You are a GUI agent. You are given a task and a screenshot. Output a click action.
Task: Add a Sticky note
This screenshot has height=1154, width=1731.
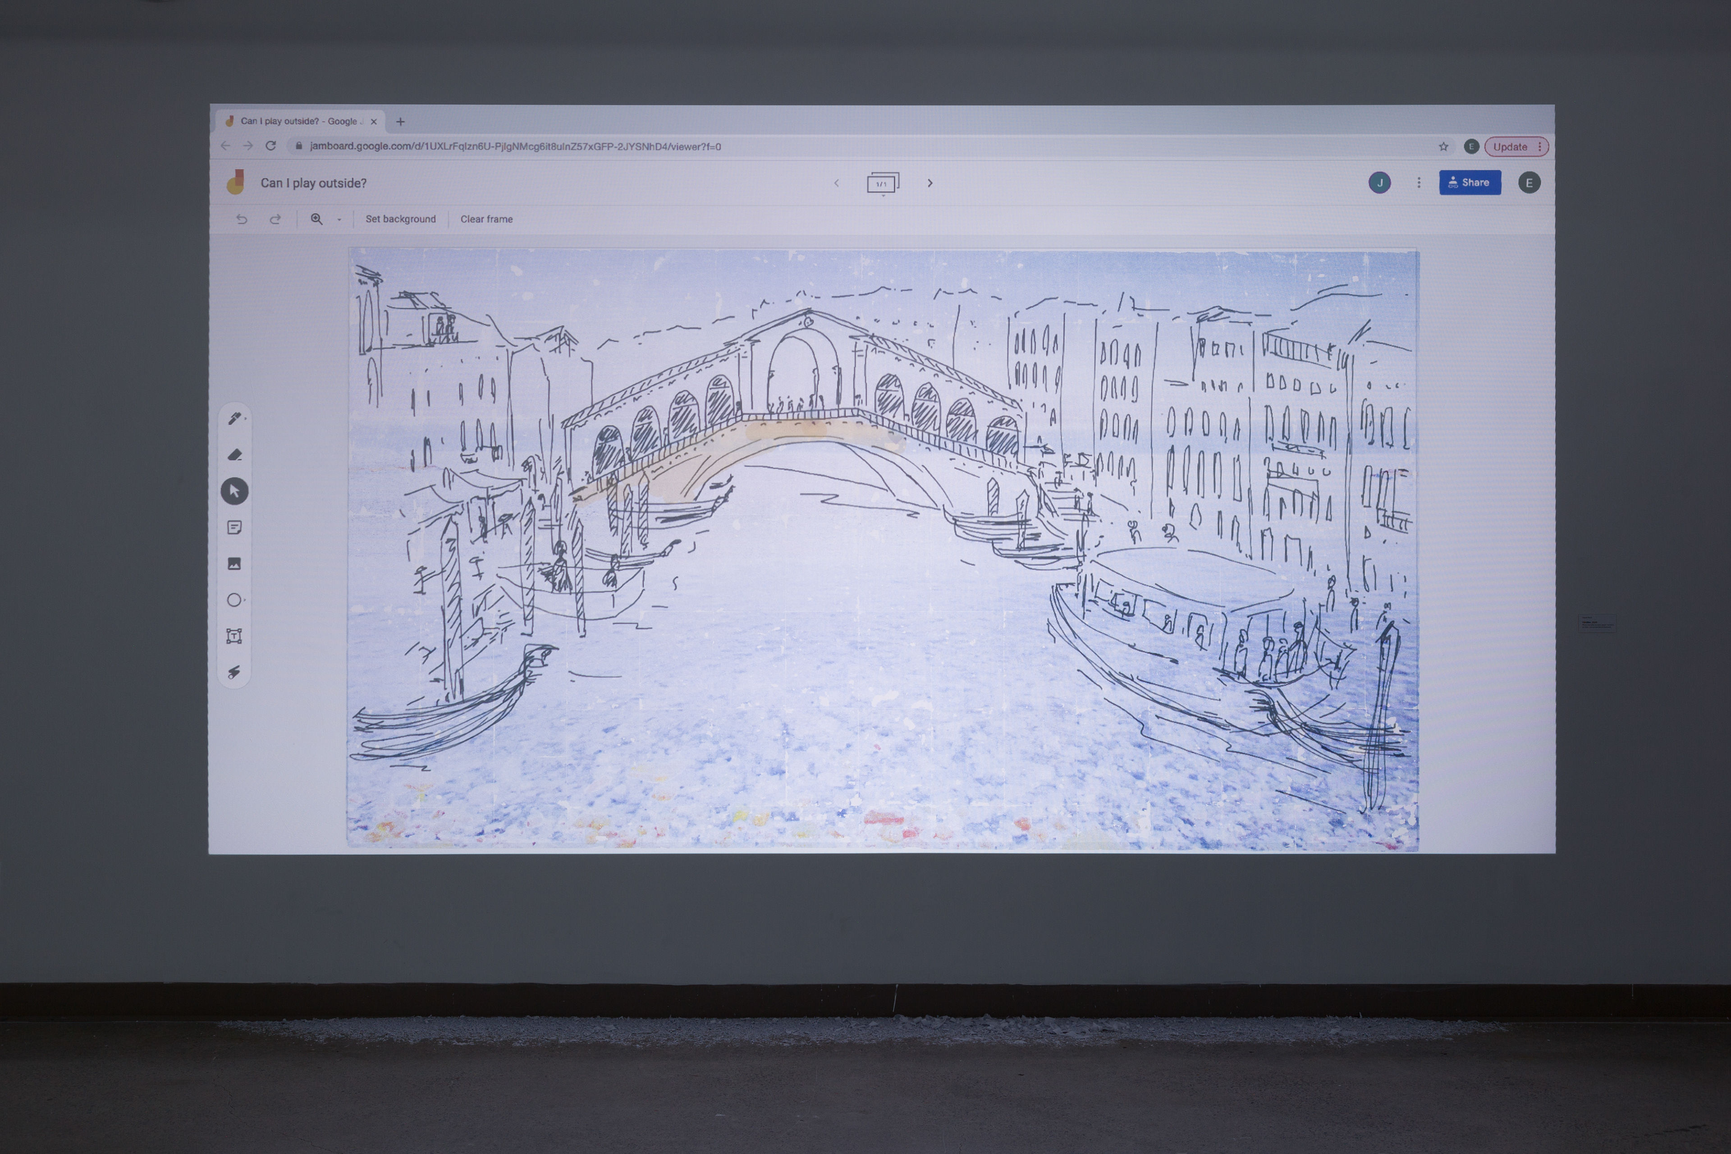tap(235, 527)
